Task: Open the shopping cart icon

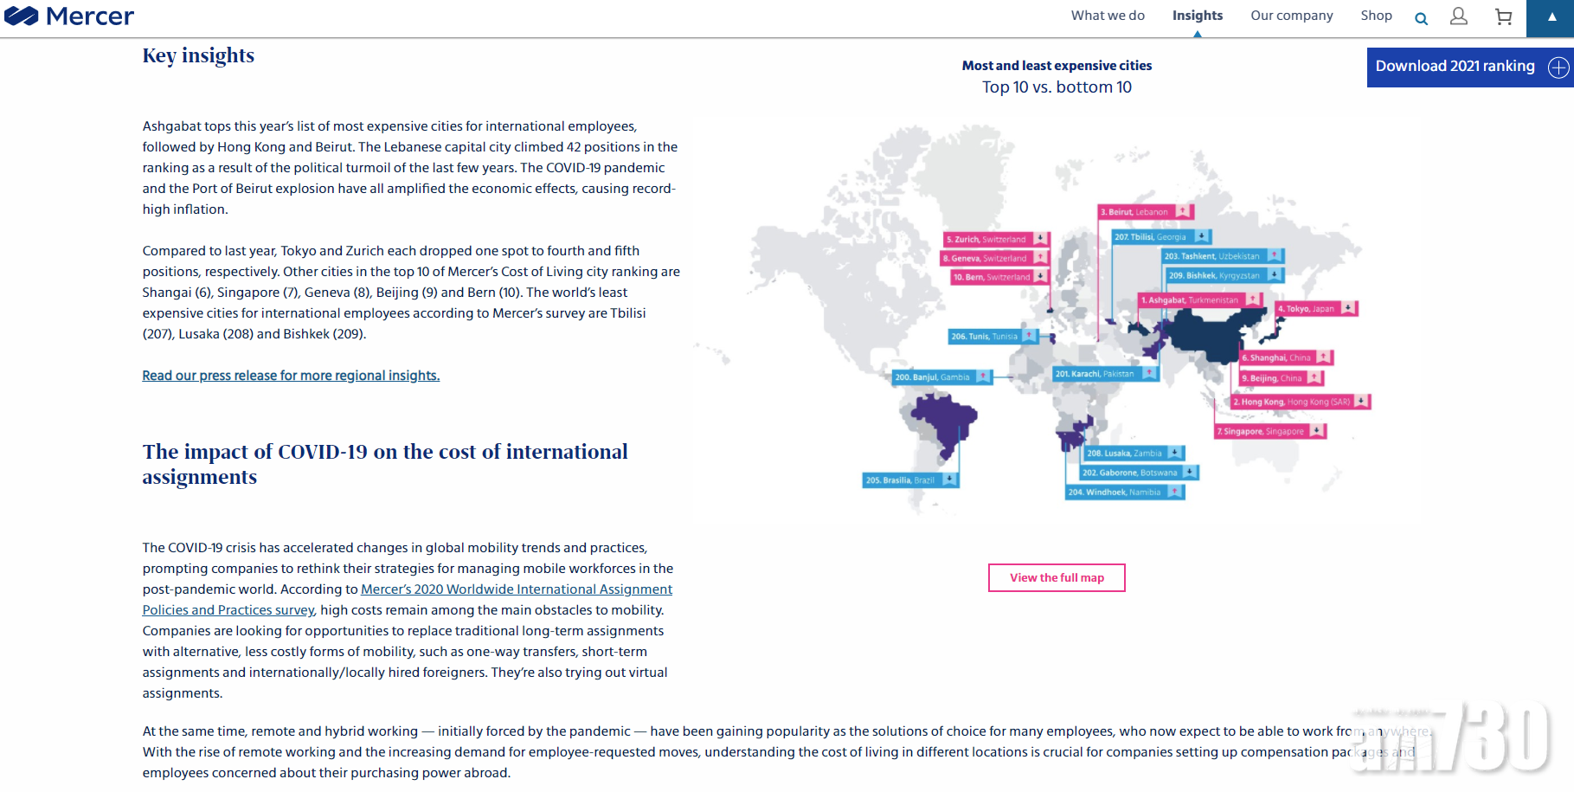Action: (1504, 16)
